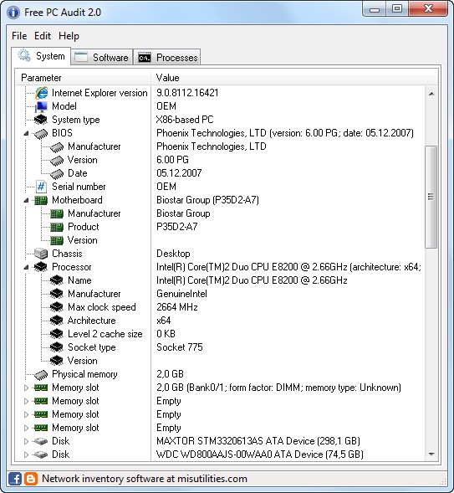Collapse the BIOS tree node
This screenshot has width=454, height=493.
tap(27, 133)
